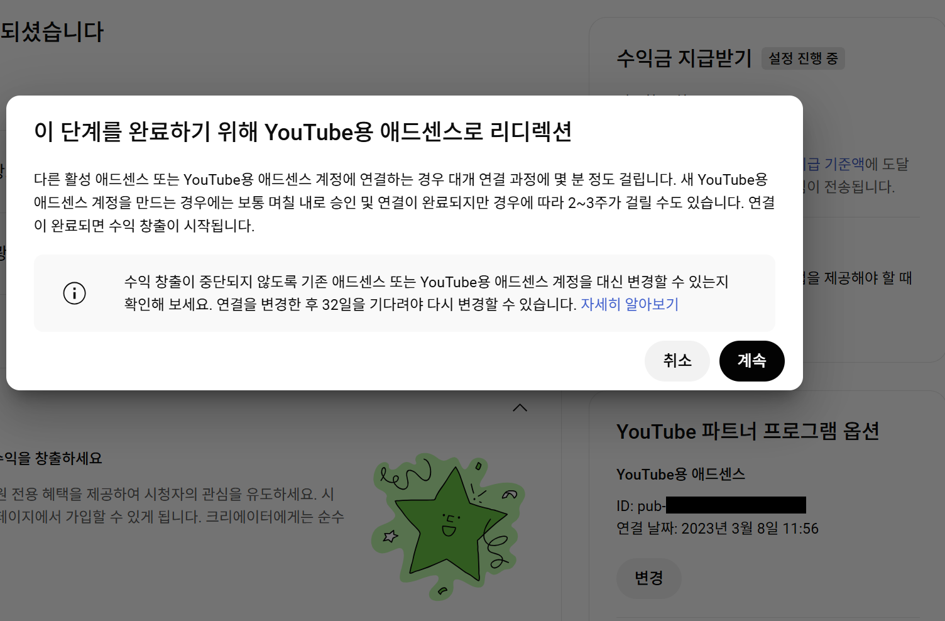Click the 변경 button under YouTube용 애드센스

649,578
